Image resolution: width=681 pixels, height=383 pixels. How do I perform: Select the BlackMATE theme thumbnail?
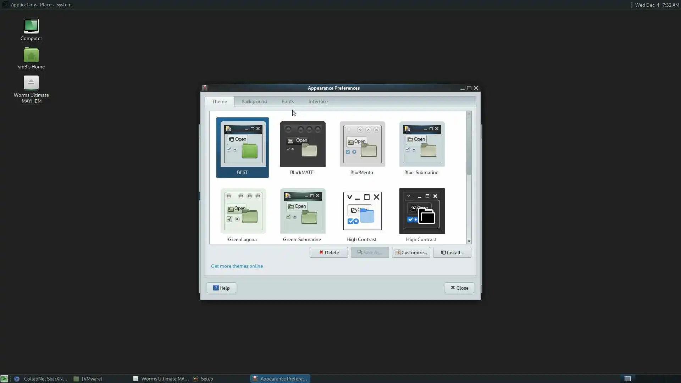[303, 144]
